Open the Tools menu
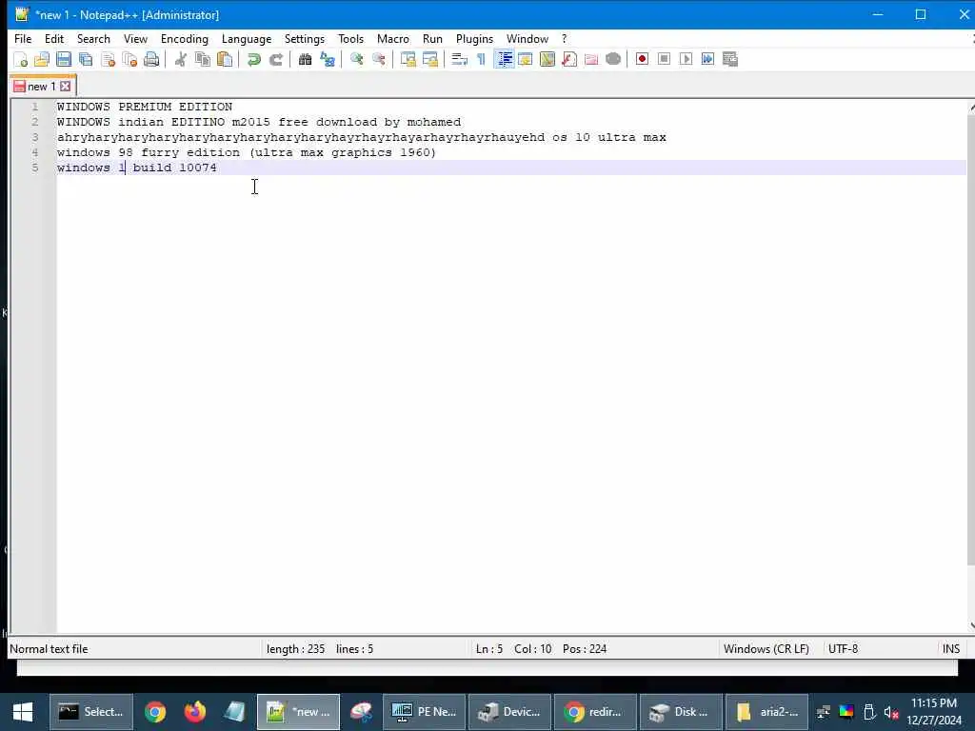Viewport: 975px width, 731px height. [350, 38]
